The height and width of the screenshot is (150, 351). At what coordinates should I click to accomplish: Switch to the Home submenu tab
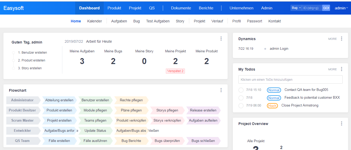click(76, 21)
